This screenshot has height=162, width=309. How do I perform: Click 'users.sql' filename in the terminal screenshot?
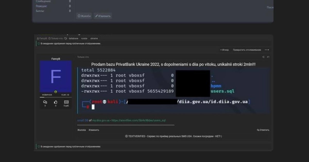[222, 91]
